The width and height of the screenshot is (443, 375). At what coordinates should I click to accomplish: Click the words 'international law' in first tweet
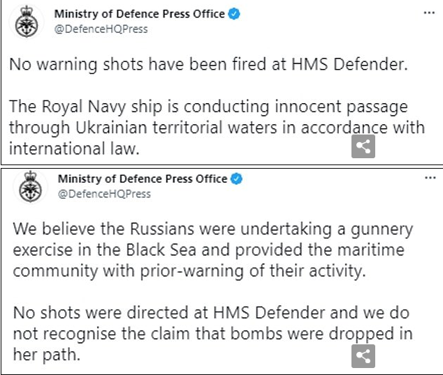coord(70,148)
